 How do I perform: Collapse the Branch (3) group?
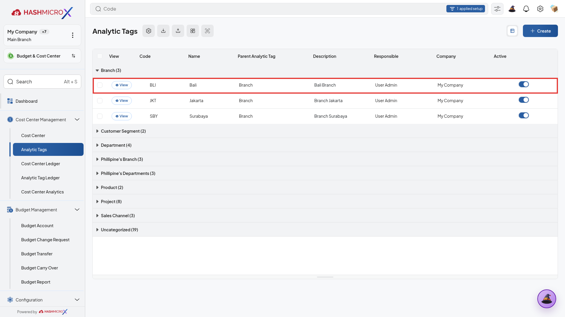pyautogui.click(x=97, y=70)
